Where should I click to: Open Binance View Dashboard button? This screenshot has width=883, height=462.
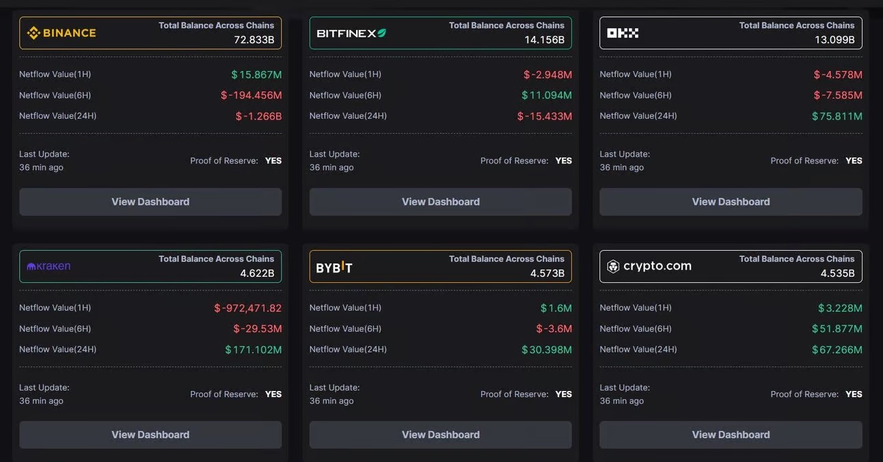click(x=150, y=202)
